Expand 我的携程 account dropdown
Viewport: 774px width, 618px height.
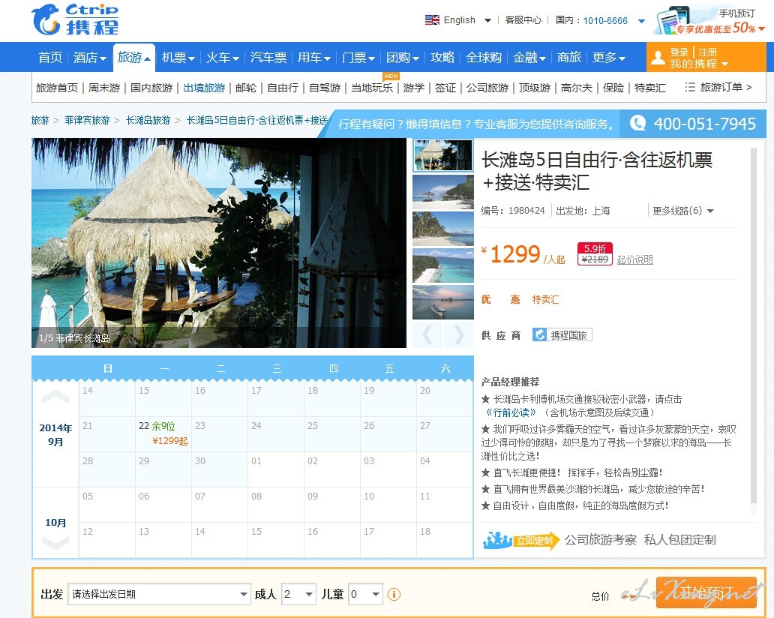pos(724,64)
